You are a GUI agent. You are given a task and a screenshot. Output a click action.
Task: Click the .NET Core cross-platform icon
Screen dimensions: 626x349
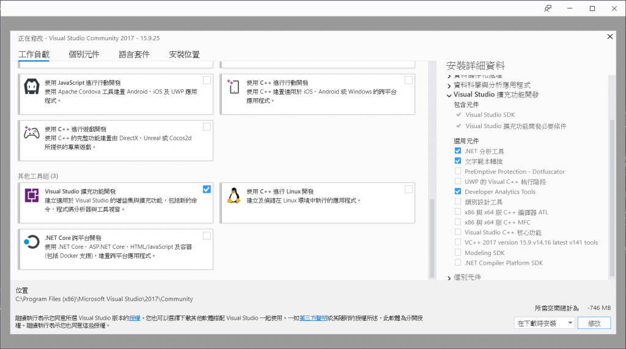32,242
